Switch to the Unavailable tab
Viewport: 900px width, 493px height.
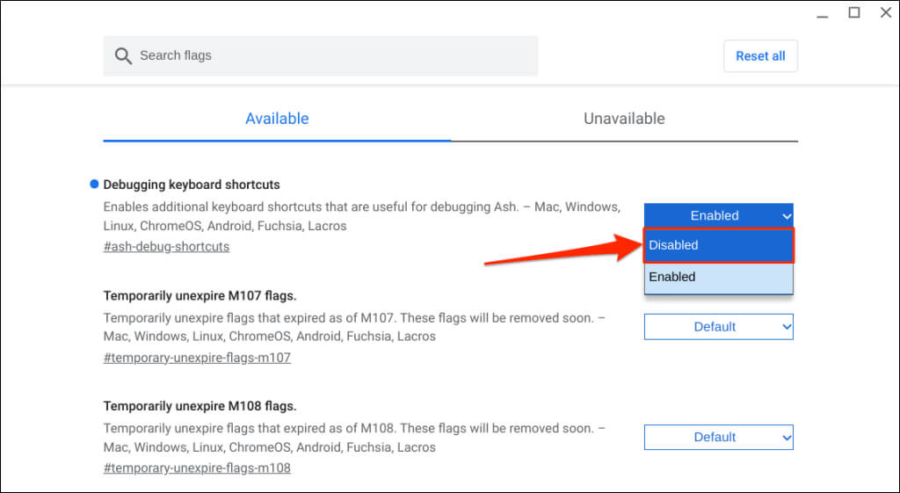pos(624,119)
